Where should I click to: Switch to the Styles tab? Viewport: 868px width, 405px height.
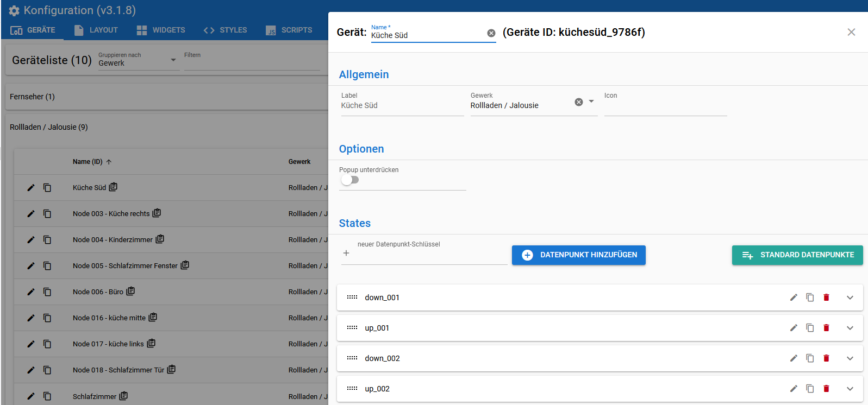click(225, 30)
